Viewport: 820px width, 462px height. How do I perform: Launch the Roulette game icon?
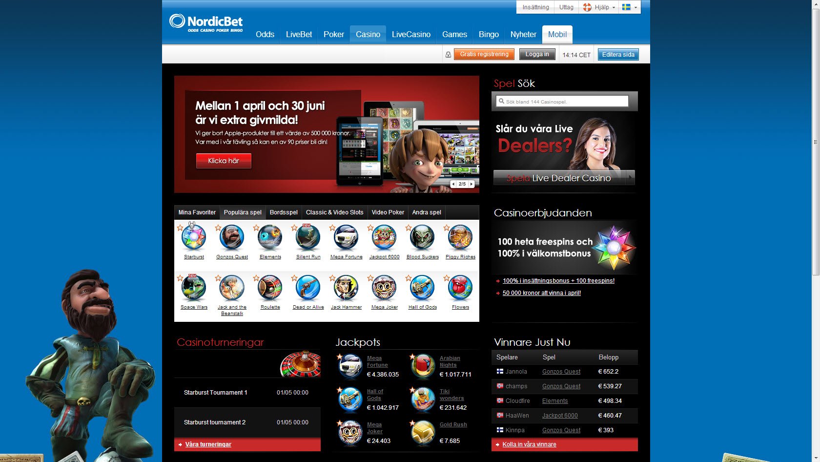(x=270, y=288)
